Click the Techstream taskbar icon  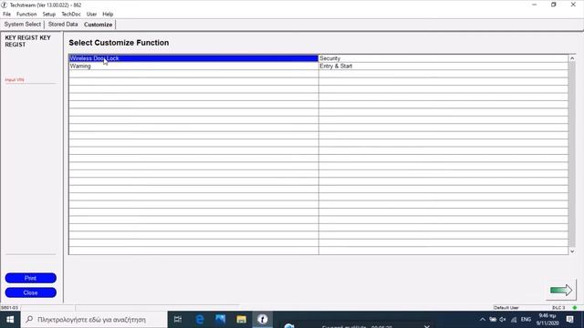point(262,320)
